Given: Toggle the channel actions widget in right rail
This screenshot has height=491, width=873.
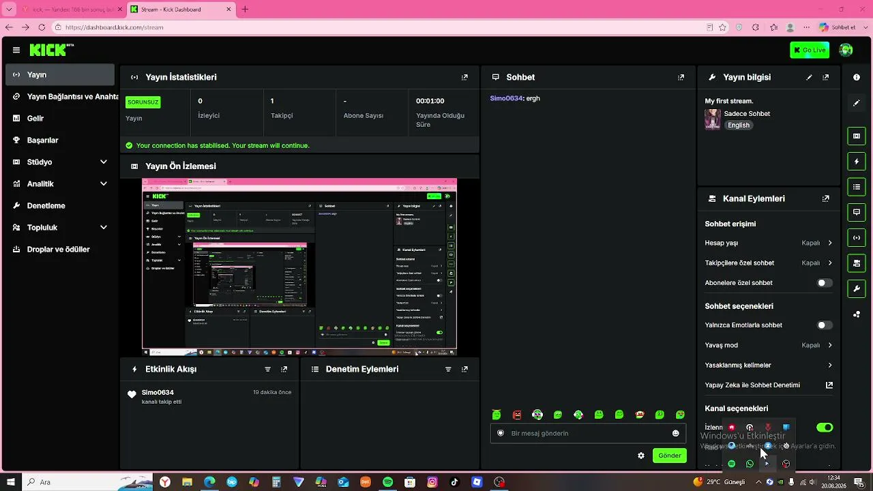Looking at the screenshot, I should coord(857,263).
